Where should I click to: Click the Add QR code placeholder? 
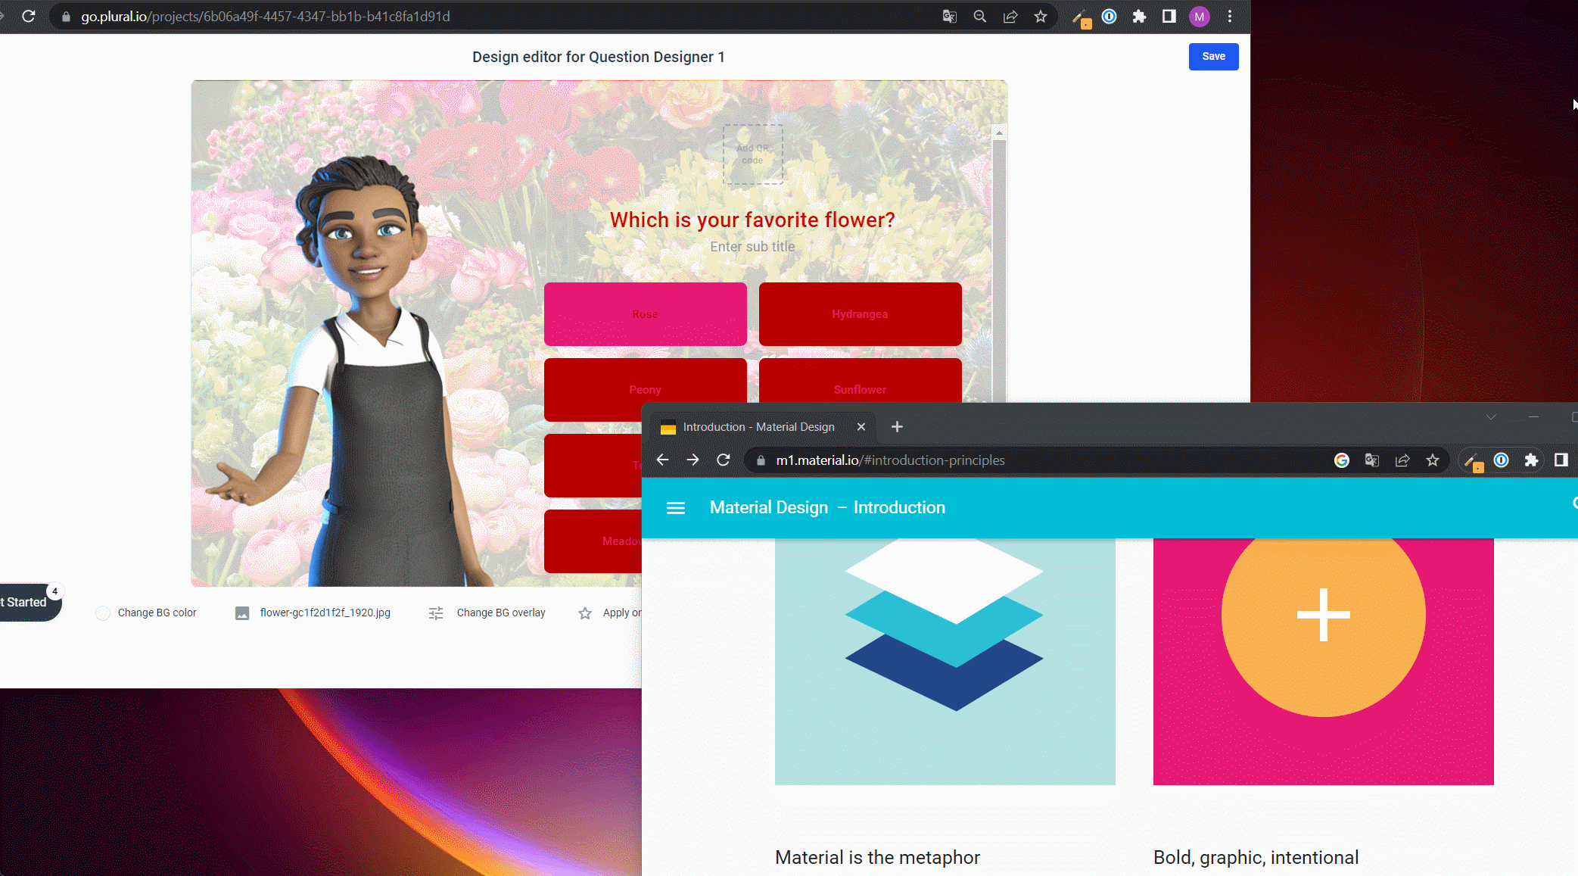(752, 154)
